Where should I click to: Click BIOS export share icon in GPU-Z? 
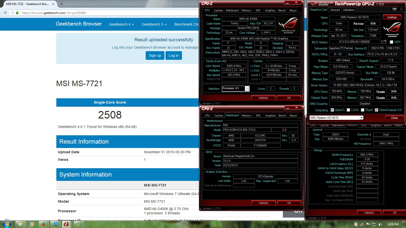384,42
